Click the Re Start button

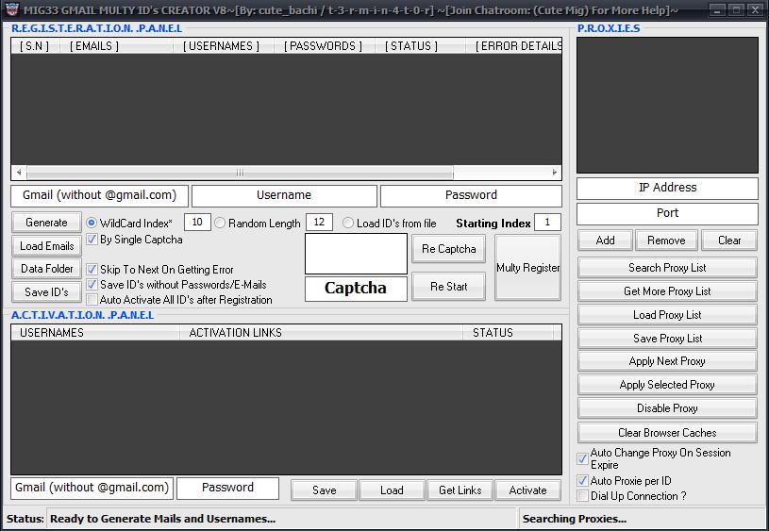click(x=449, y=287)
